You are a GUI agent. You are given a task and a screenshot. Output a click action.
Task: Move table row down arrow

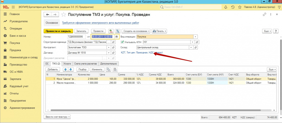(x=70, y=69)
